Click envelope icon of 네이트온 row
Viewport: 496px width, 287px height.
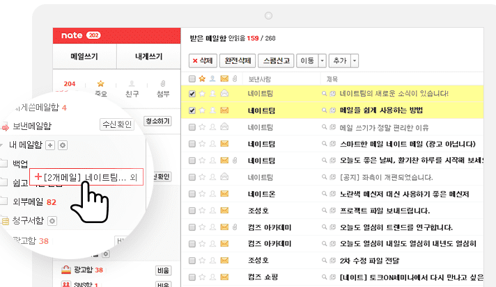point(224,194)
